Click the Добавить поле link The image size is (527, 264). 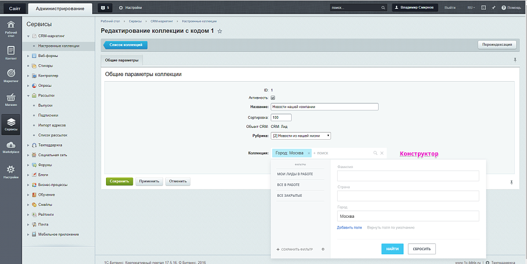click(x=349, y=228)
